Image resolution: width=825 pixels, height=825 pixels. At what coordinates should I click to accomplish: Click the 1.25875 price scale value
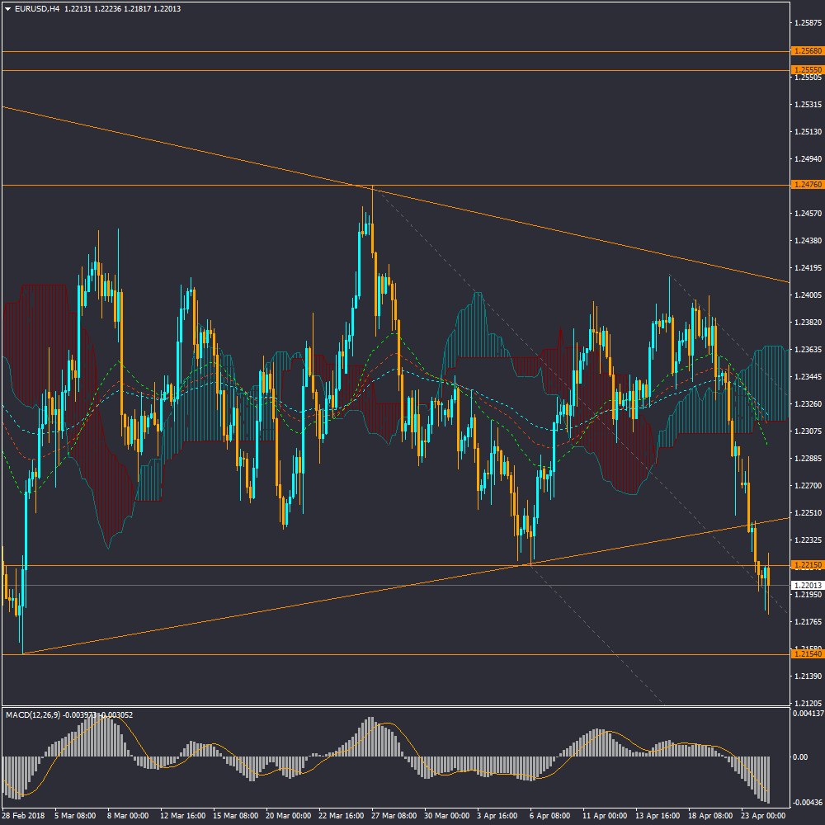click(805, 23)
